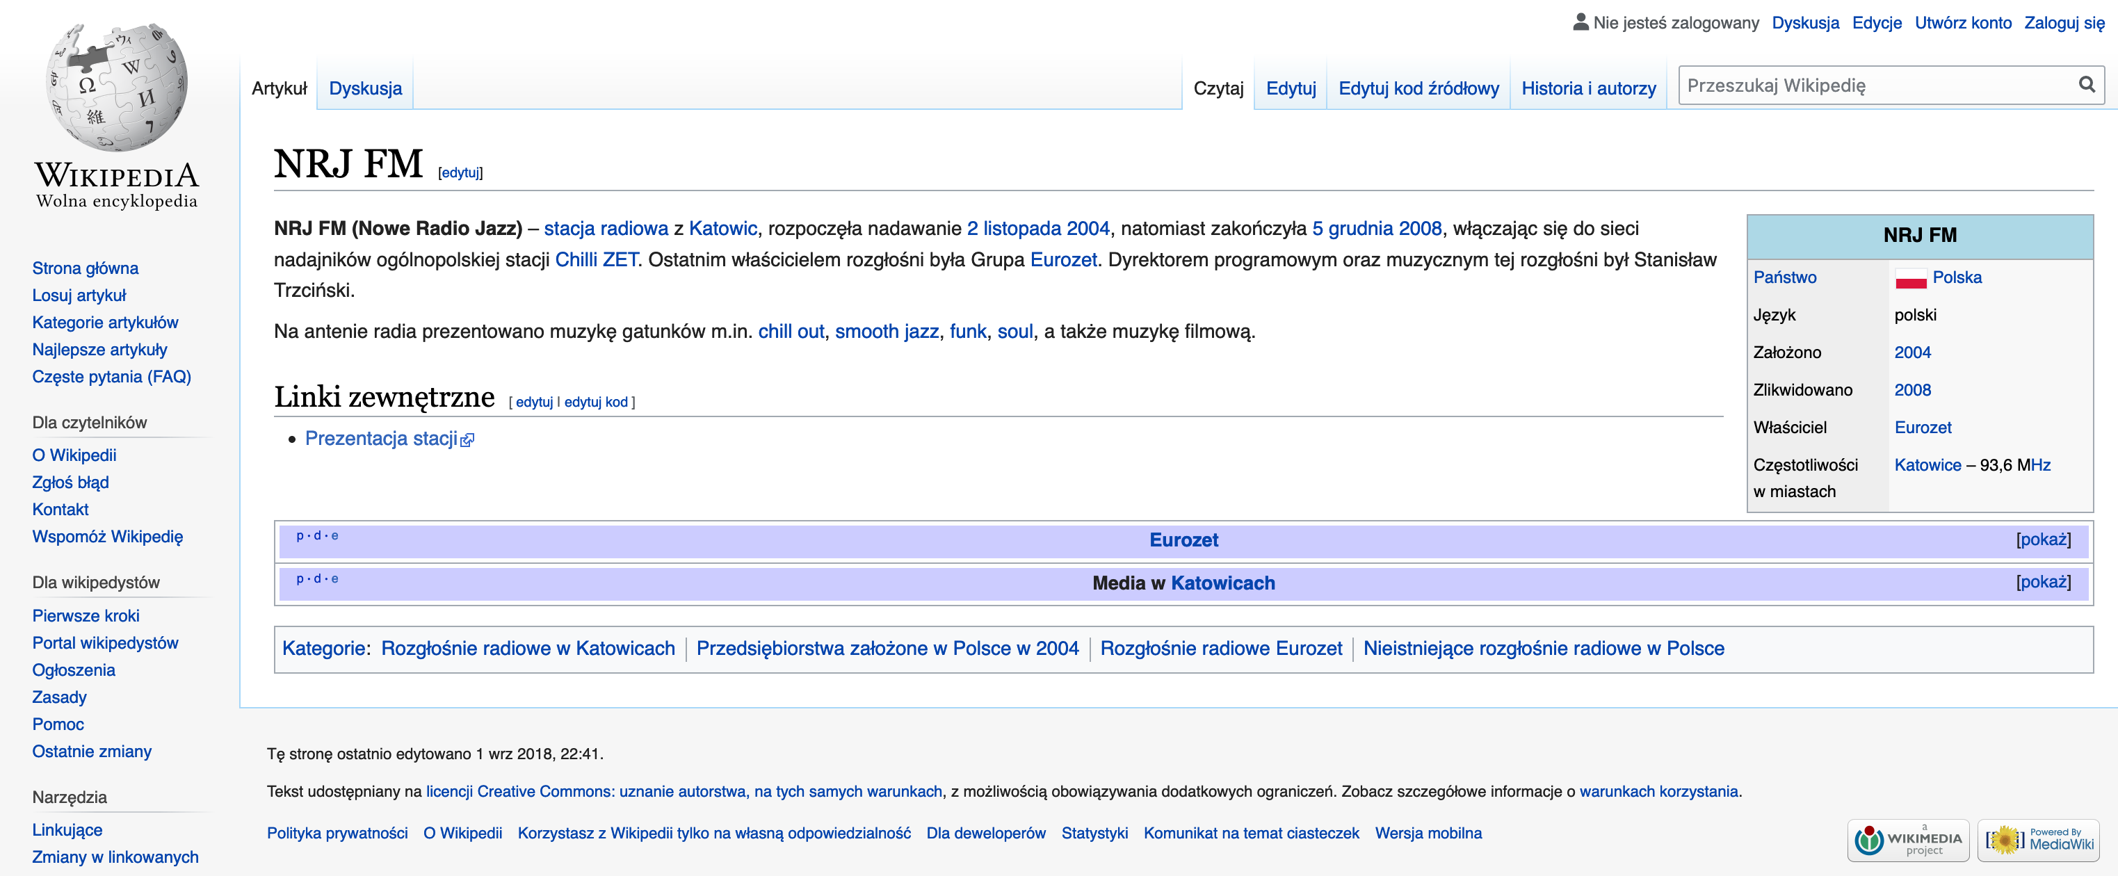2118x876 pixels.
Task: Click the Wikipedia globe logo
Action: coord(117,87)
